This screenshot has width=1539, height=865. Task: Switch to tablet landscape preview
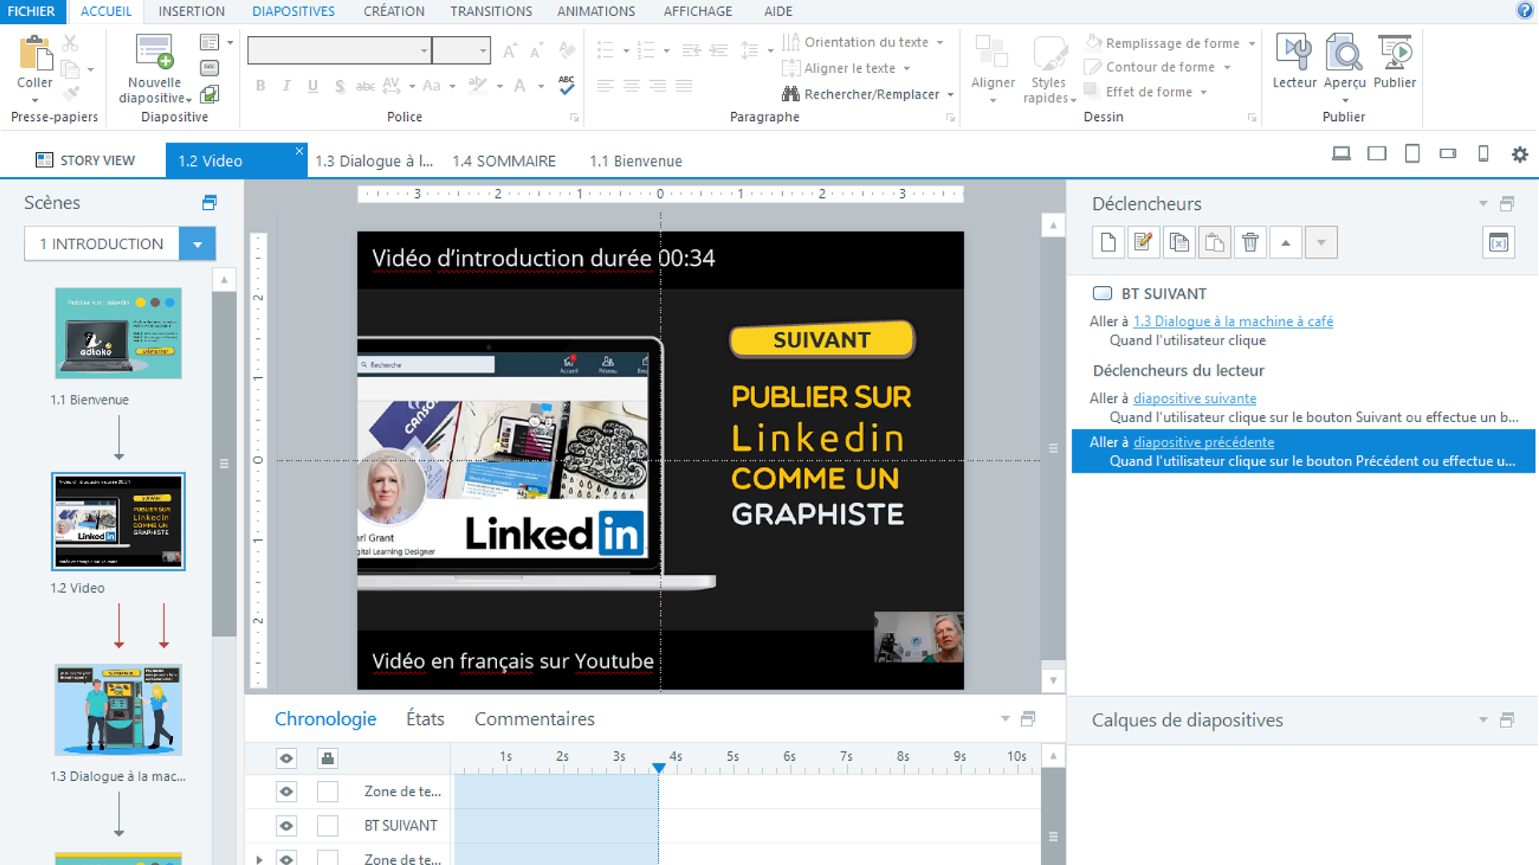[x=1376, y=154]
